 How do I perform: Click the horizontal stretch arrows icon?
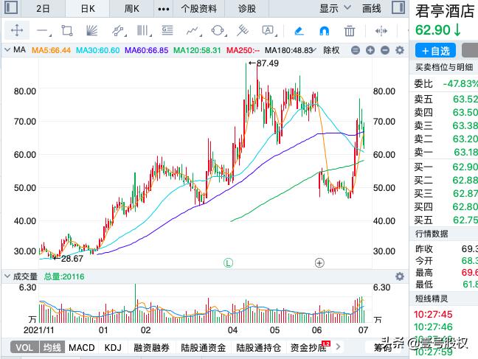pos(381,31)
